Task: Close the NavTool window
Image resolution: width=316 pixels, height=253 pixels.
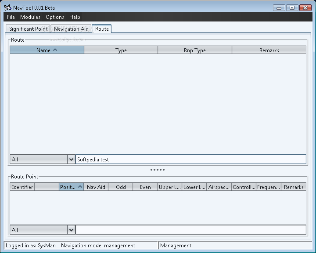Action: pos(305,8)
